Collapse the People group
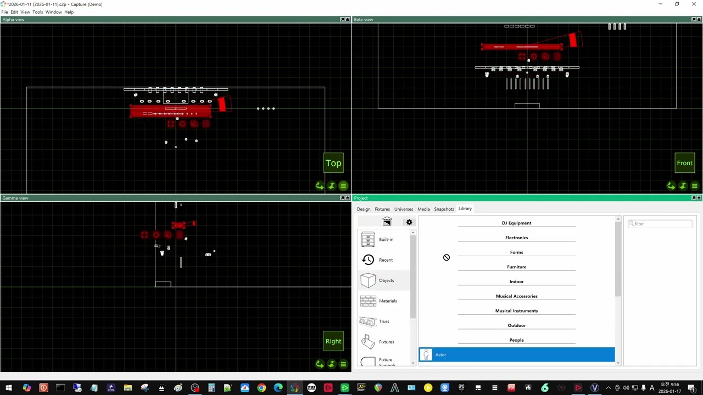The image size is (703, 395). 517,340
